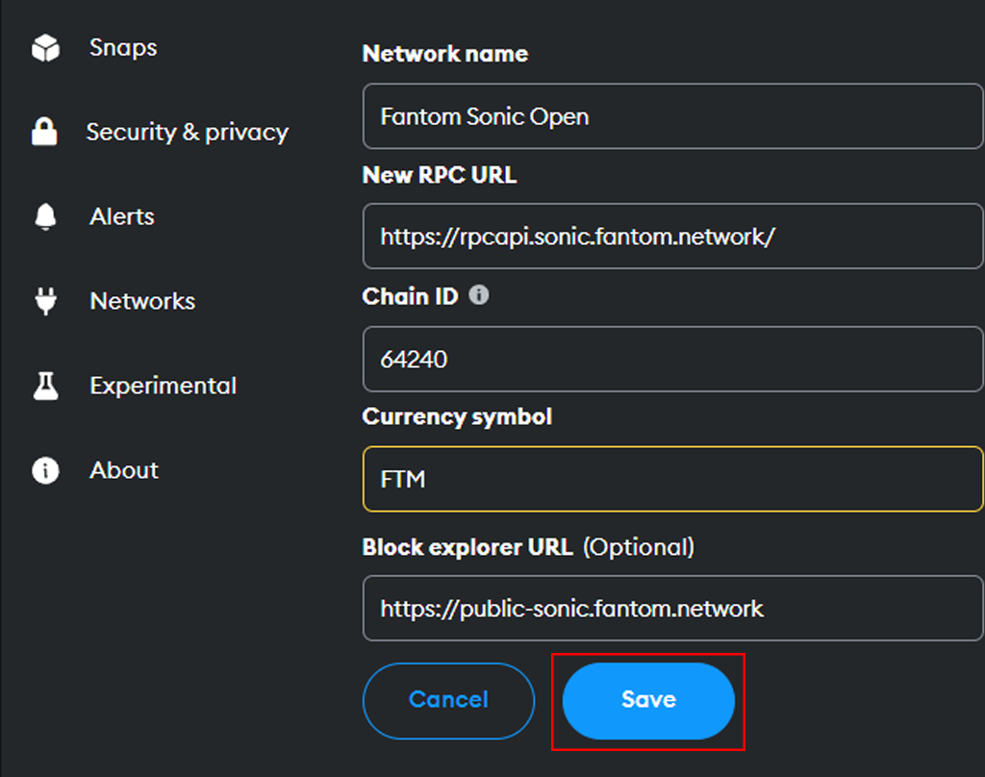This screenshot has height=777, width=985.
Task: Focus the Network name field
Action: coord(672,116)
